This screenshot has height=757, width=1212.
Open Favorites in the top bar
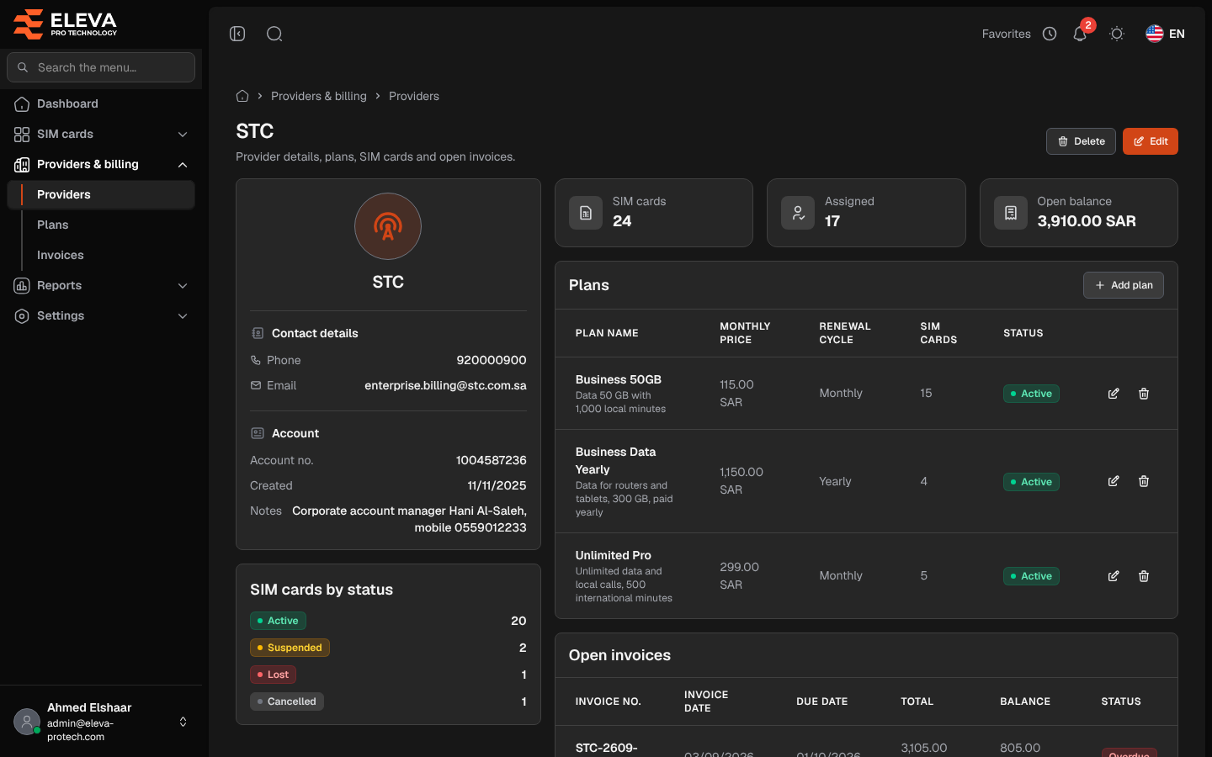click(1007, 34)
